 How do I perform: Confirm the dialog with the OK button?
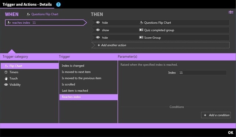230,133
